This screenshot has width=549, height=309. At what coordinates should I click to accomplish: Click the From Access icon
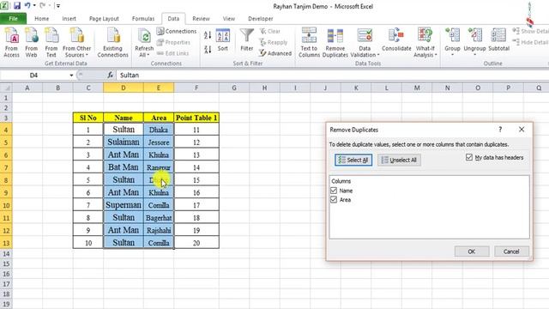[x=11, y=42]
